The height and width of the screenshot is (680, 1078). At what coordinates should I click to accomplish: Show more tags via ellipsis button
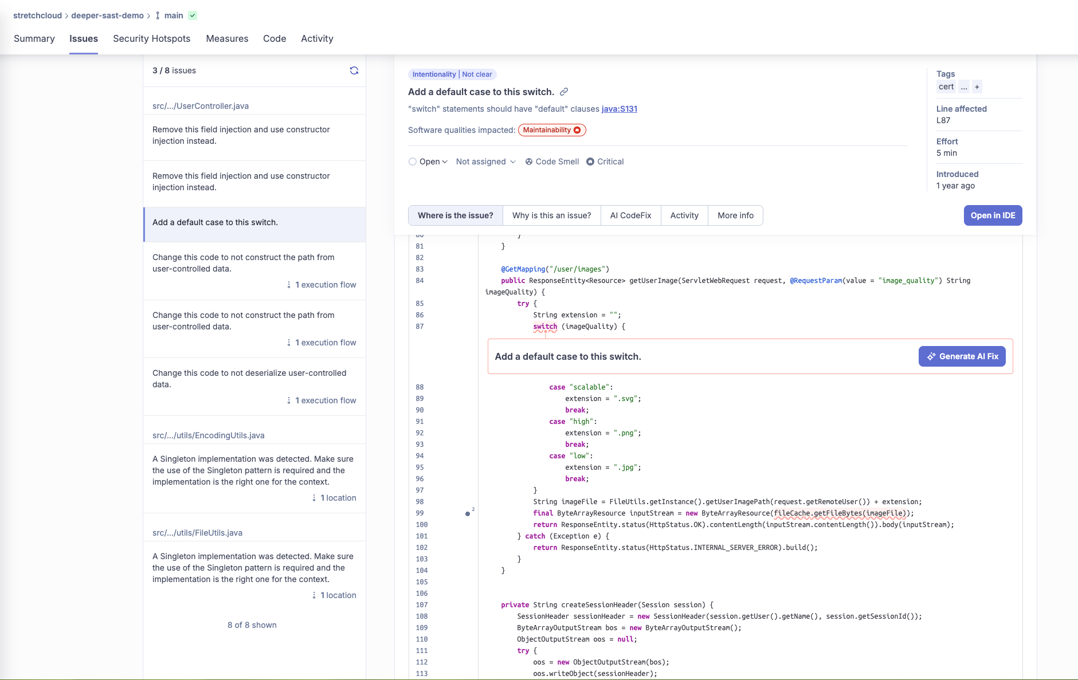[x=964, y=87]
